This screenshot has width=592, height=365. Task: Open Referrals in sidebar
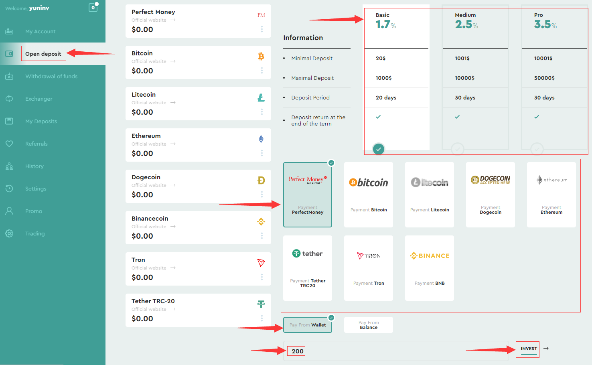coord(36,144)
